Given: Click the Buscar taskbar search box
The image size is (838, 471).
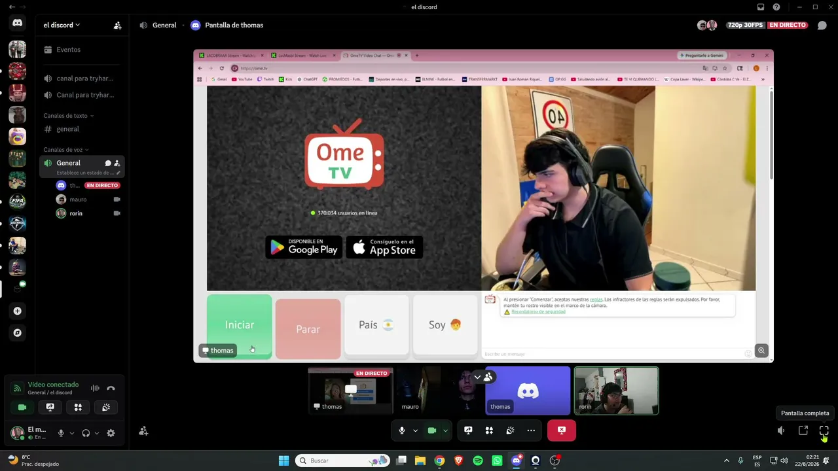Looking at the screenshot, I should click(x=342, y=461).
